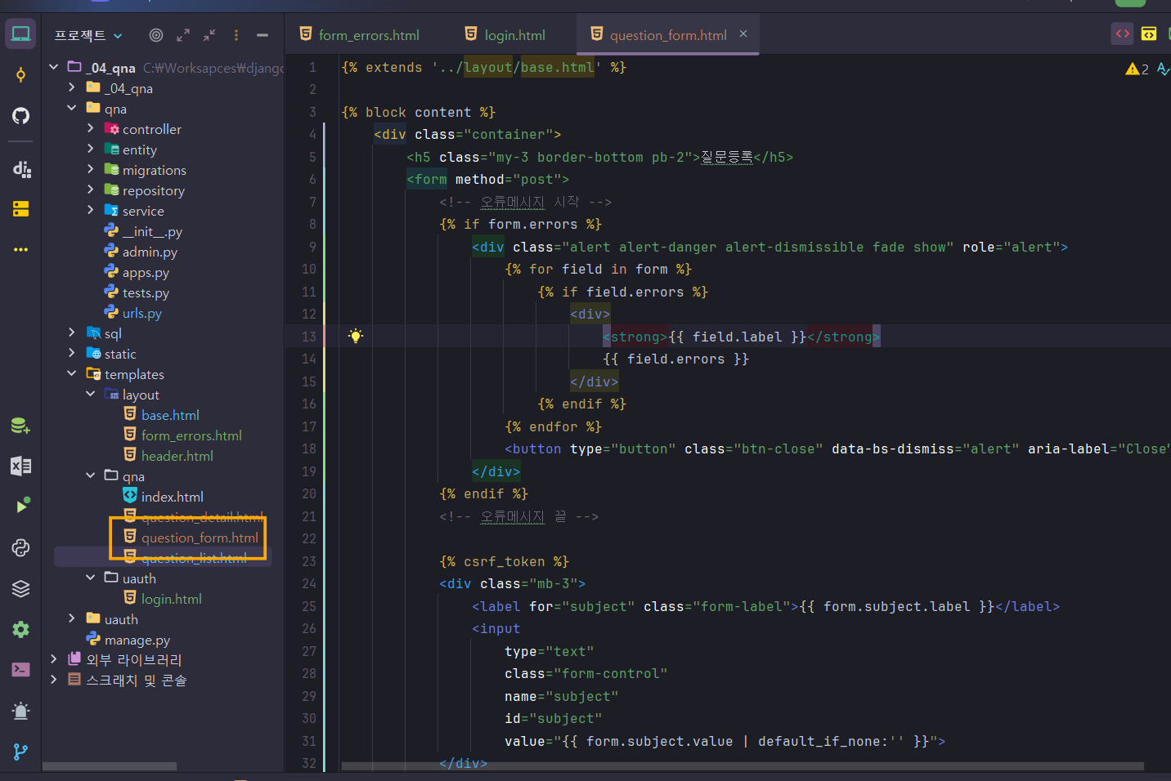This screenshot has height=781, width=1171.
Task: Expand the controller folder
Action: tap(90, 128)
